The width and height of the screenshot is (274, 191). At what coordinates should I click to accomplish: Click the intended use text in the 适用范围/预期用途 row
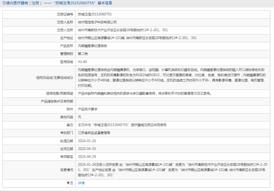click(145, 94)
